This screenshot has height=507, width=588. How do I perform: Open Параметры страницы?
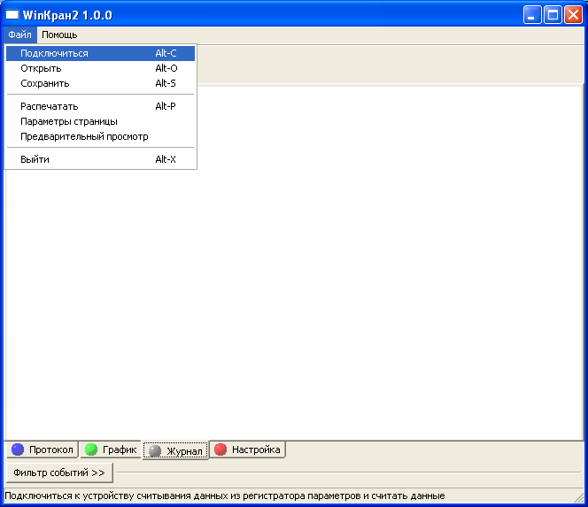click(100, 121)
